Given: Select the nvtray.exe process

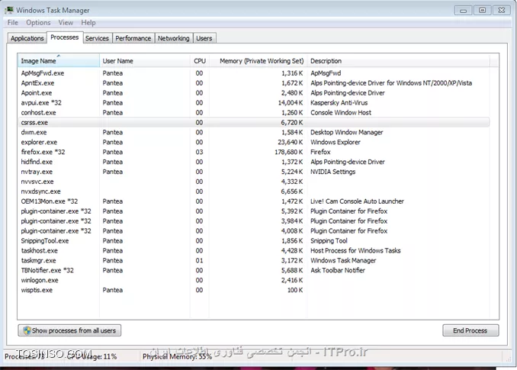Looking at the screenshot, I should pyautogui.click(x=254, y=172).
